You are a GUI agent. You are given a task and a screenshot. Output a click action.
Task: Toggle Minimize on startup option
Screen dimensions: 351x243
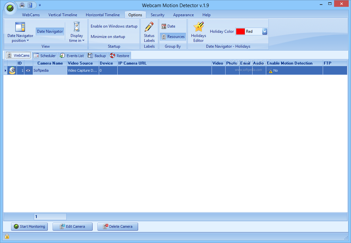[108, 37]
